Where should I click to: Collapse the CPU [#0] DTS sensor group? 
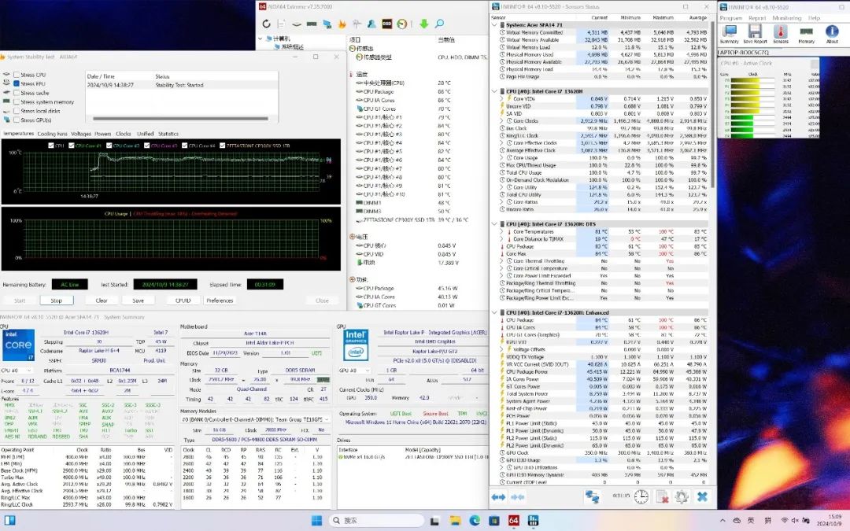tap(494, 223)
